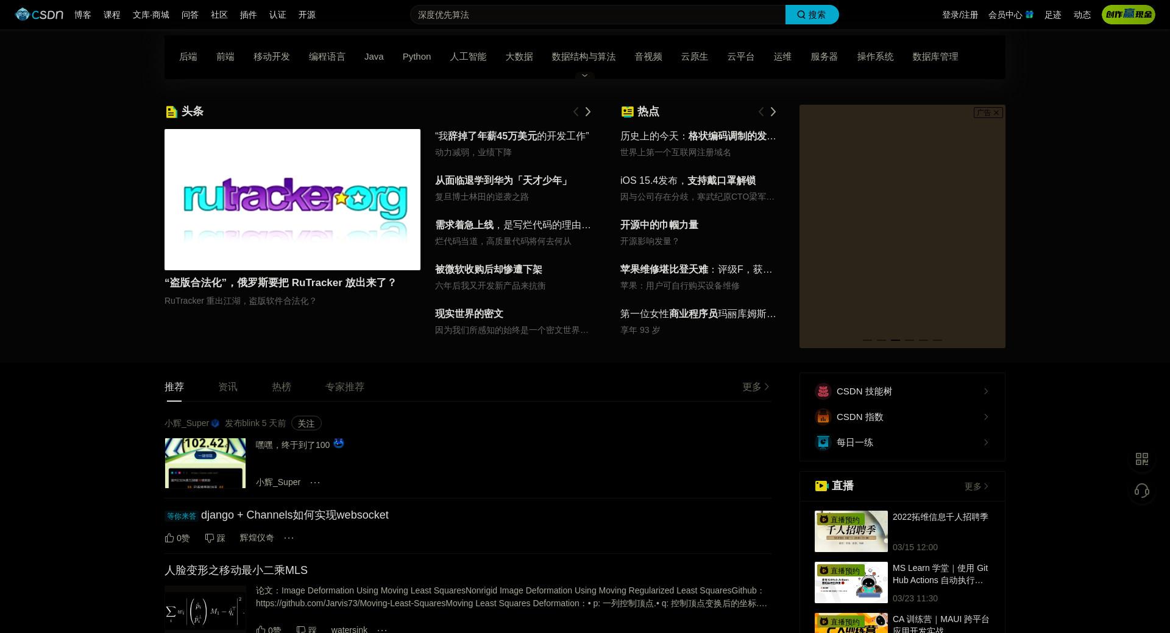
Task: Open 小辉_Super blink thumbnail
Action: 205,463
